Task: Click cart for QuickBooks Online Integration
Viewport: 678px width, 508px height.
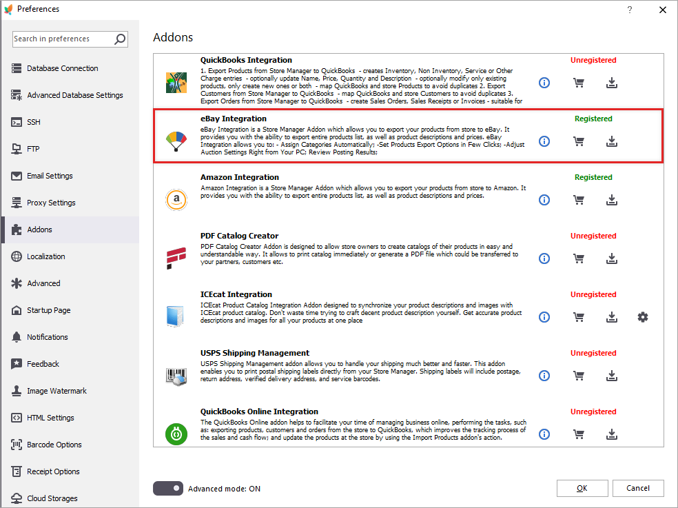Action: coord(579,434)
